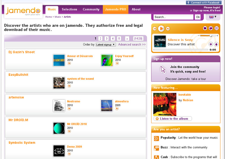Play the Mr DROÏD 2010 album

coord(69,131)
